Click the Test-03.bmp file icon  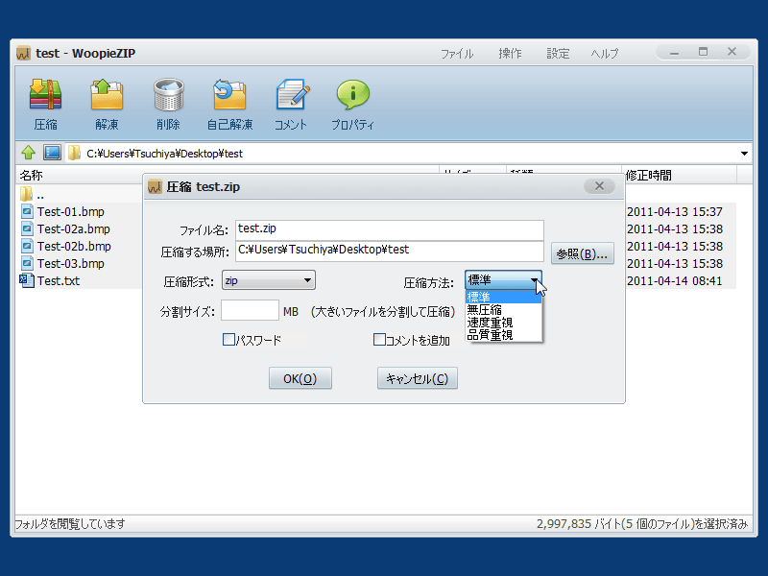[x=27, y=263]
